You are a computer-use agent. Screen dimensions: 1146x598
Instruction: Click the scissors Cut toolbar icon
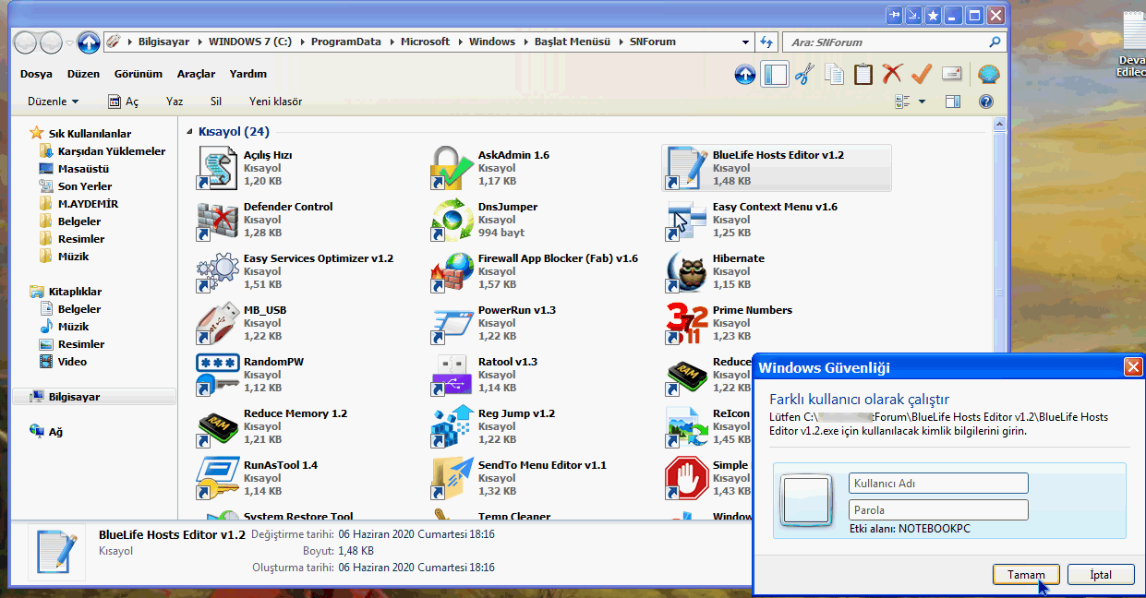804,75
